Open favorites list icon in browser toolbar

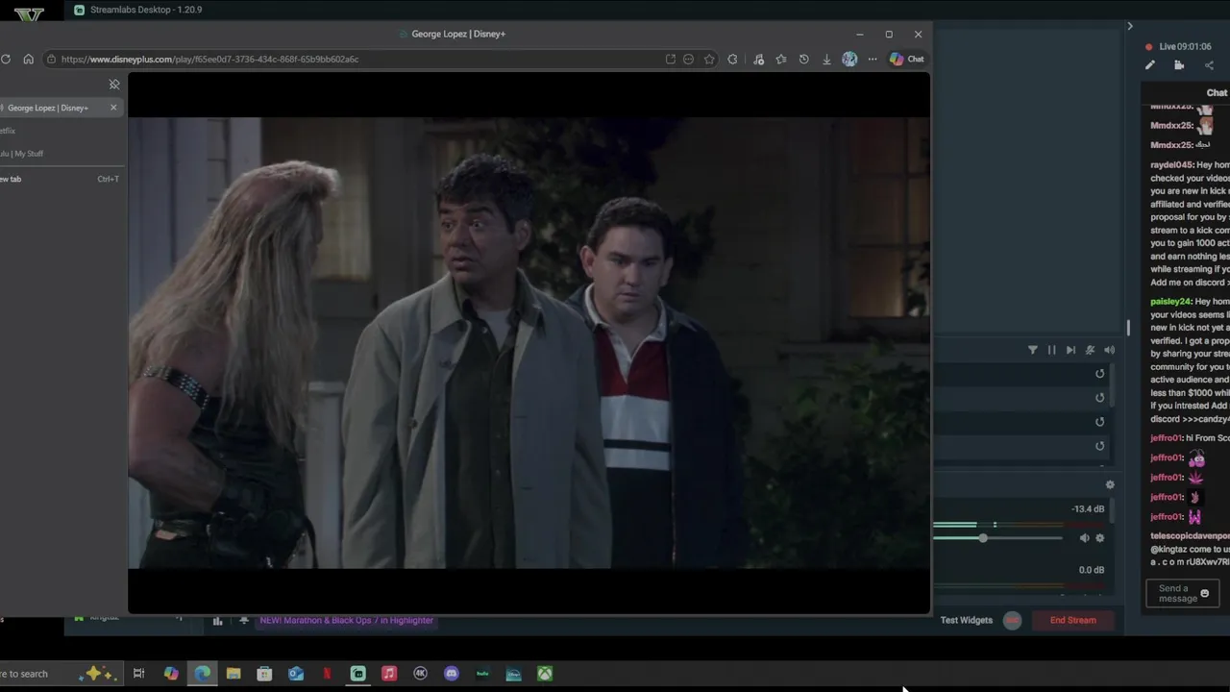[781, 59]
